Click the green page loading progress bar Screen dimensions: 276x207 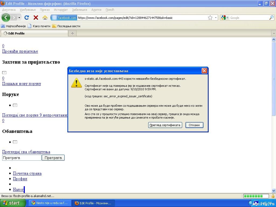pyautogui.click(x=256, y=196)
